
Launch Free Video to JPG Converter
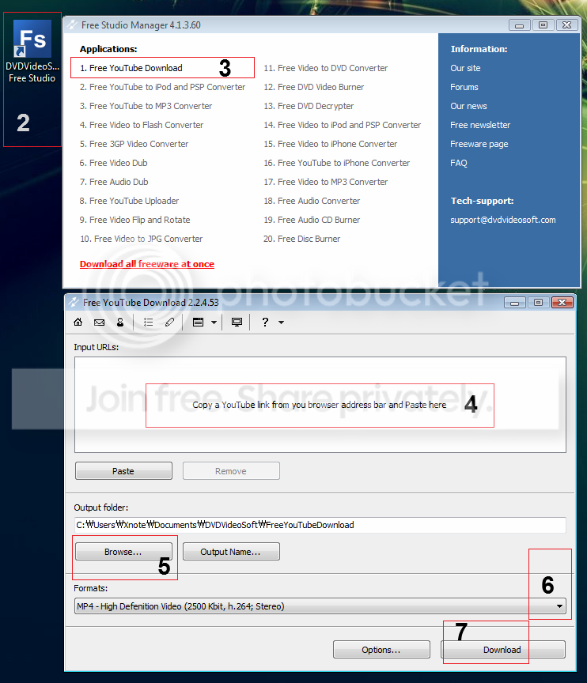click(x=141, y=239)
